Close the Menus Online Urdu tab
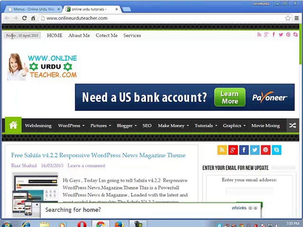Viewport: 303px width, 227px height. tap(59, 9)
